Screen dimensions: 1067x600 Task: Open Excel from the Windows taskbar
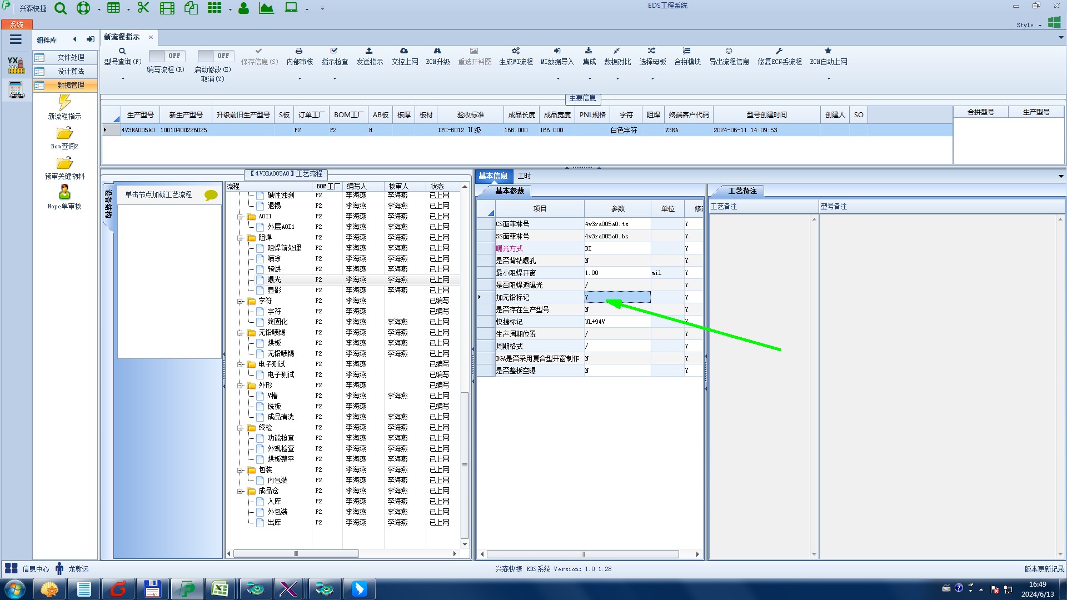[x=220, y=589]
